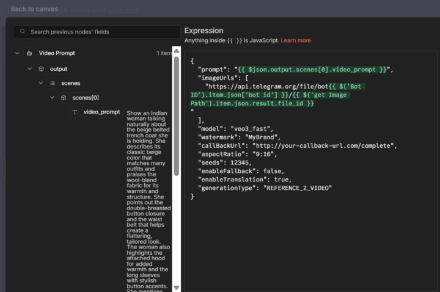This screenshot has width=440, height=292.
Task: Select the scenes[0] field label
Action: (86, 98)
